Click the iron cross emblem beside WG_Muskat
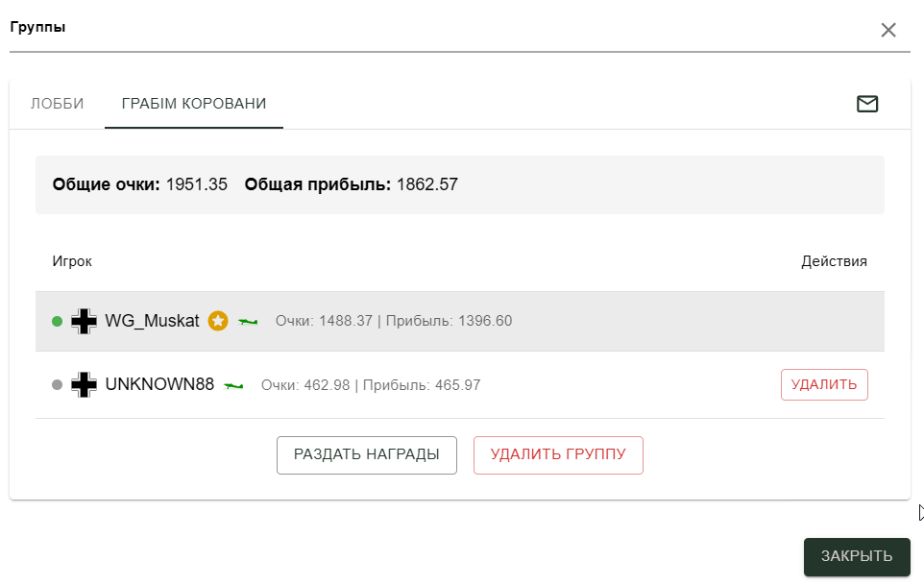Image resolution: width=924 pixels, height=586 pixels. (85, 321)
